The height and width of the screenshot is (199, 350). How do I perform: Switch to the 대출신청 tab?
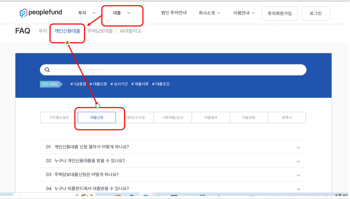[97, 118]
